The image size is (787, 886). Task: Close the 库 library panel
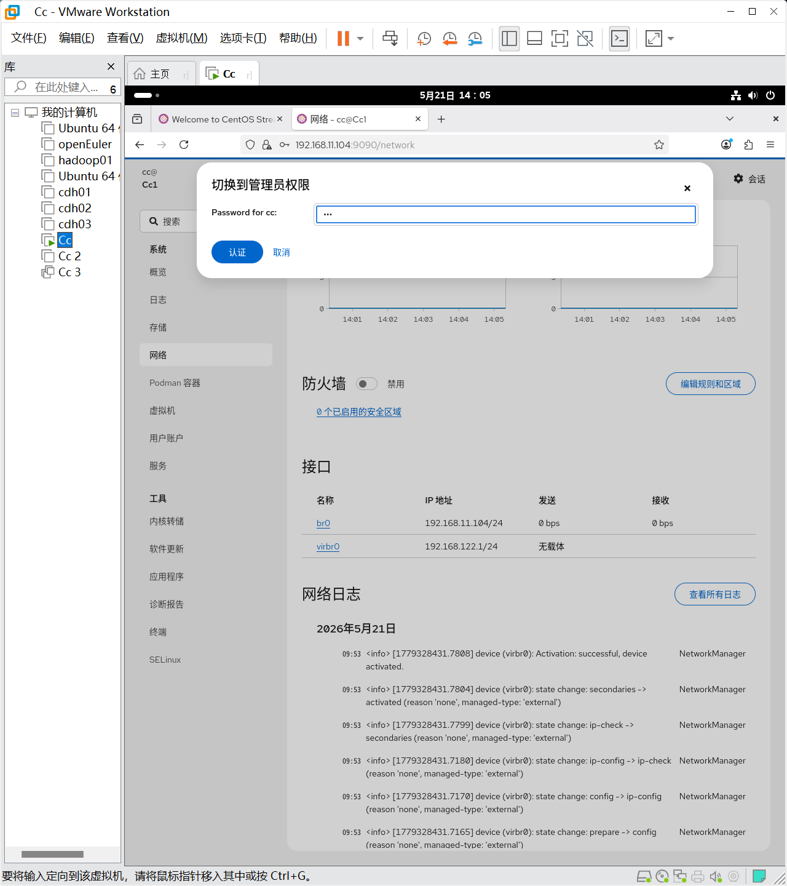111,66
